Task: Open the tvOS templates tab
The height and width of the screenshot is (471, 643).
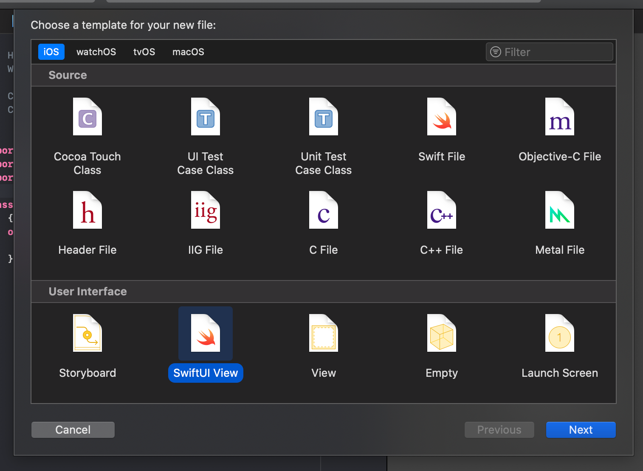Action: tap(144, 52)
